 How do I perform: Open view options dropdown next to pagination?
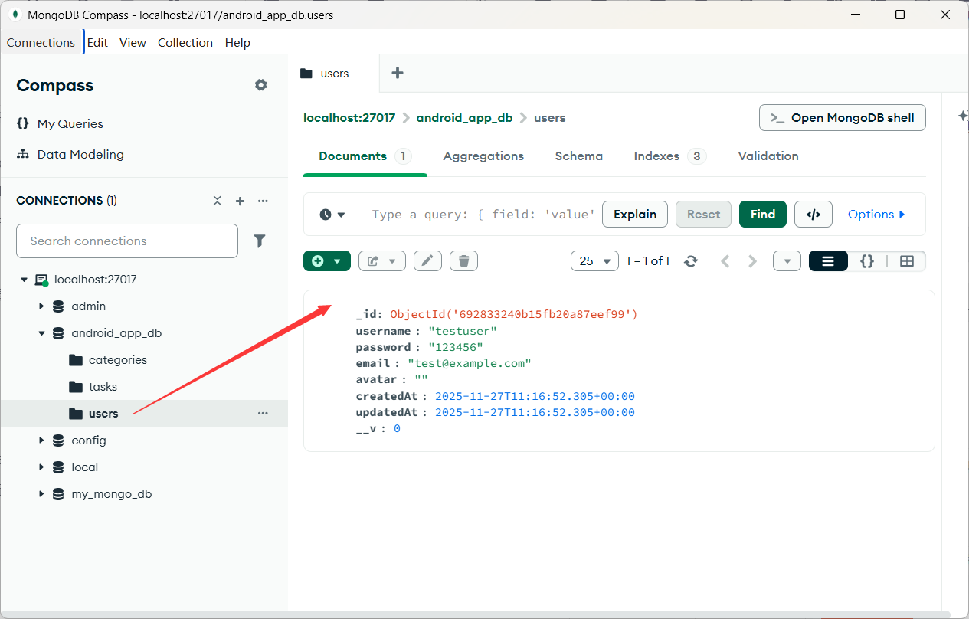tap(787, 261)
